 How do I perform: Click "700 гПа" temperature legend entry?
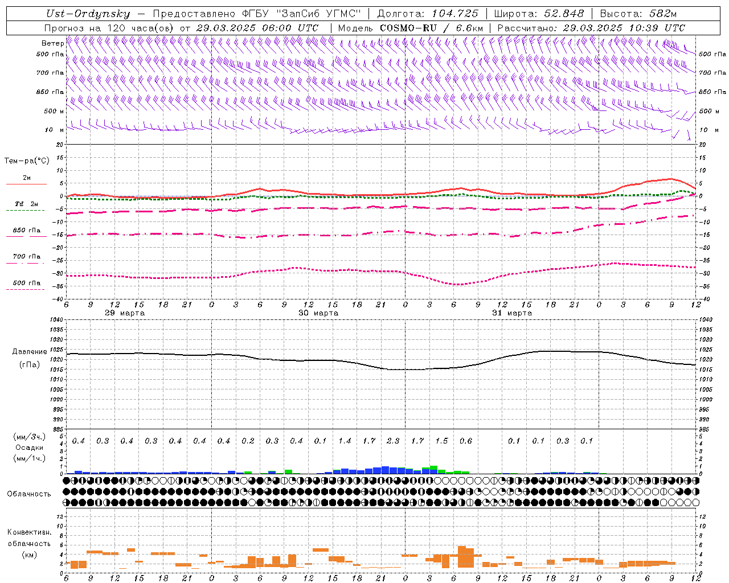coord(26,257)
